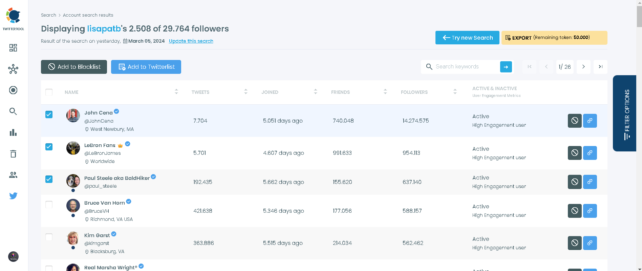Blacklist Paul Steele via block icon

click(x=575, y=182)
